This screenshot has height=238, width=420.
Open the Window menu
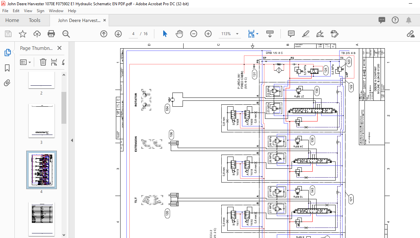click(56, 11)
